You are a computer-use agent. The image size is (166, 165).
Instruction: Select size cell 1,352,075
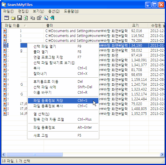point(139,114)
